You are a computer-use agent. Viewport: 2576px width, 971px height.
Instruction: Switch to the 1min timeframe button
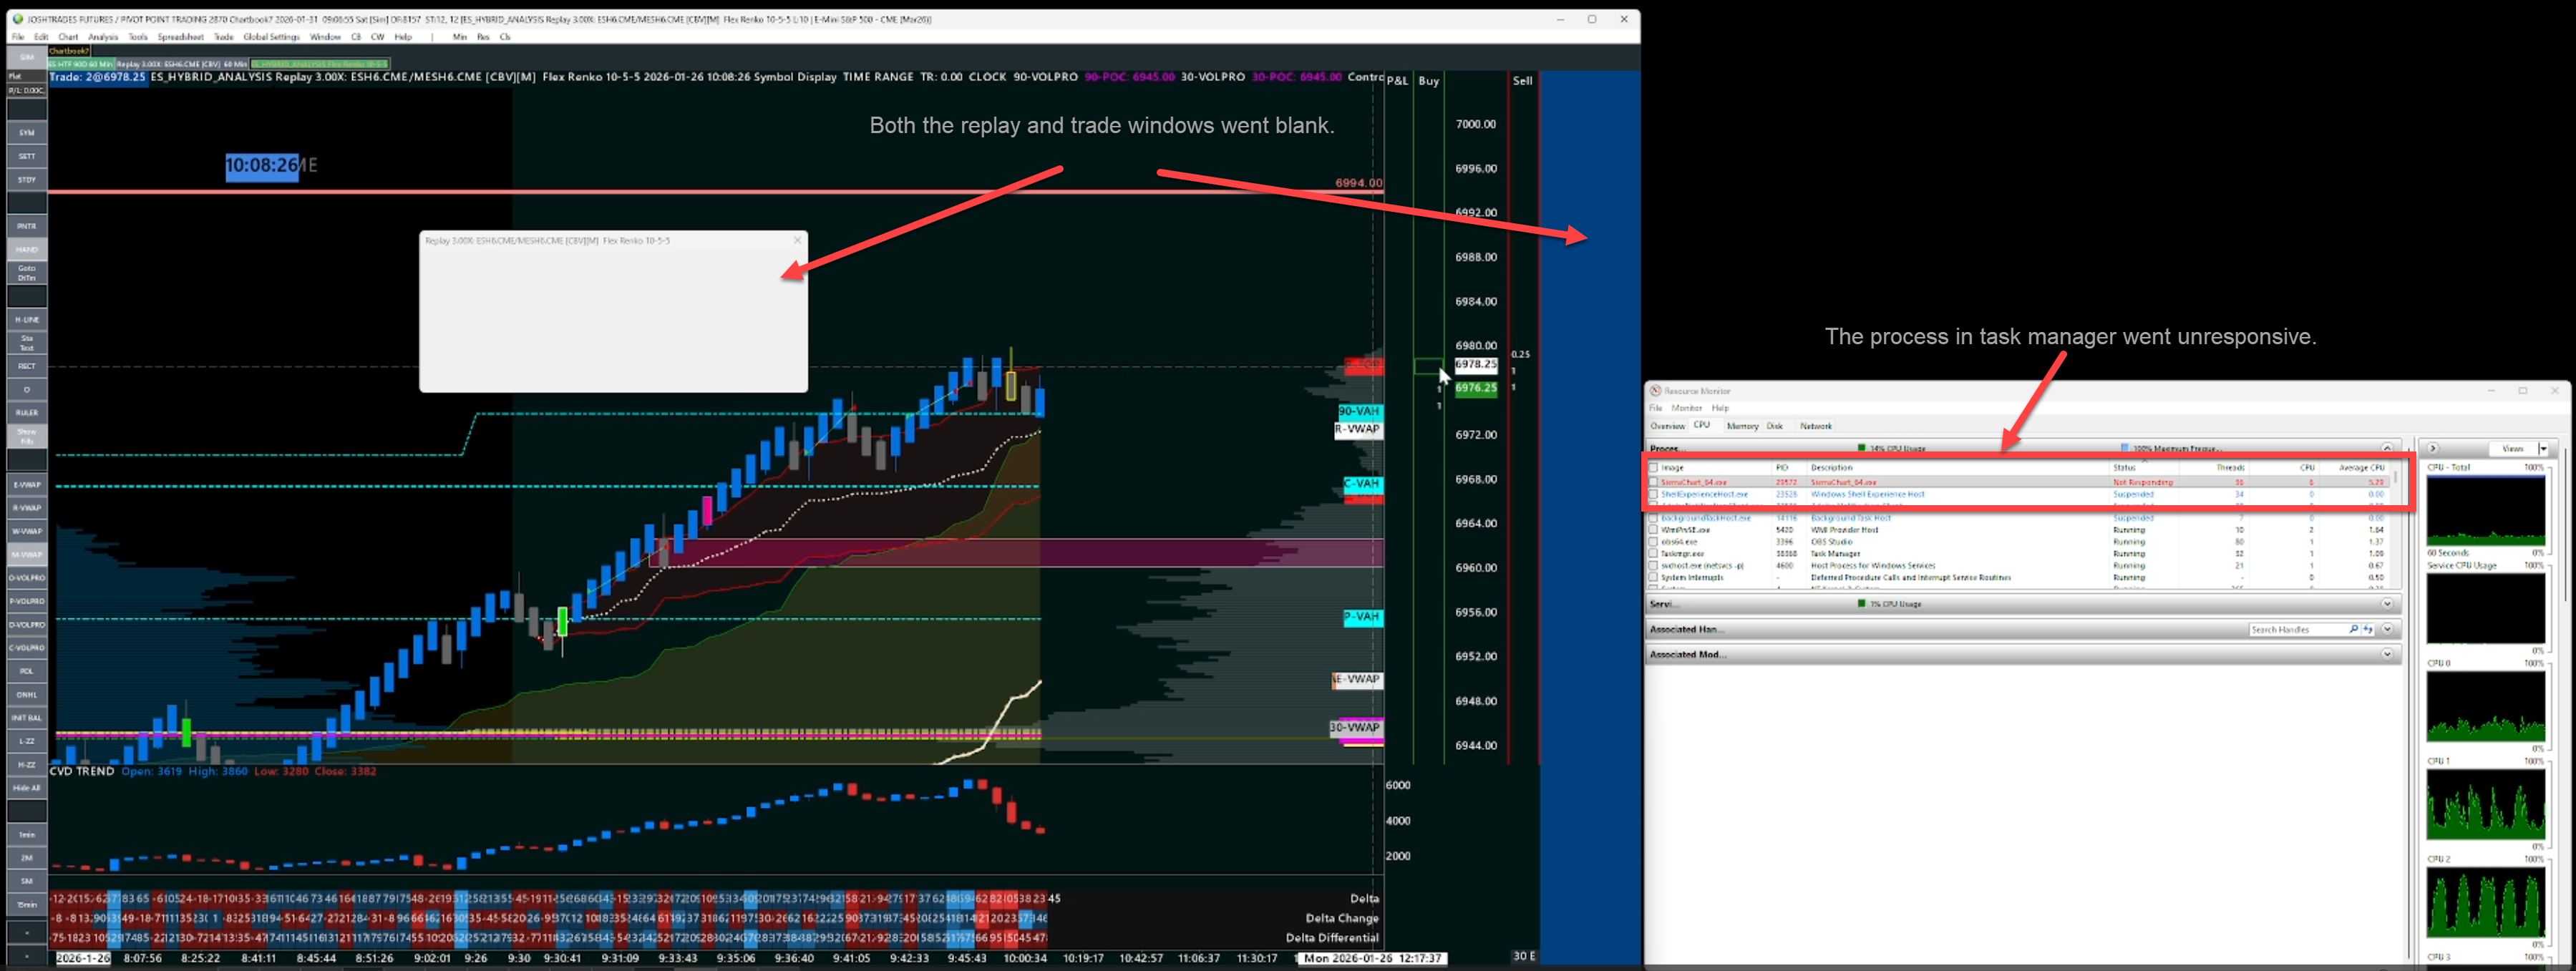[x=27, y=835]
